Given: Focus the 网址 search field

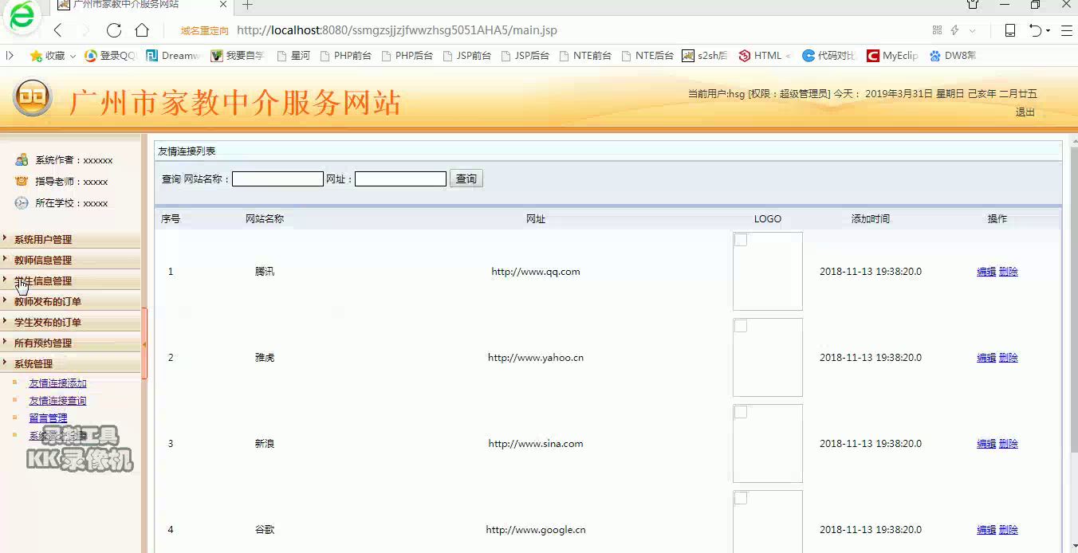Looking at the screenshot, I should click(x=400, y=179).
